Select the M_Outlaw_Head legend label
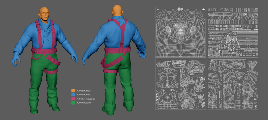 (83, 91)
